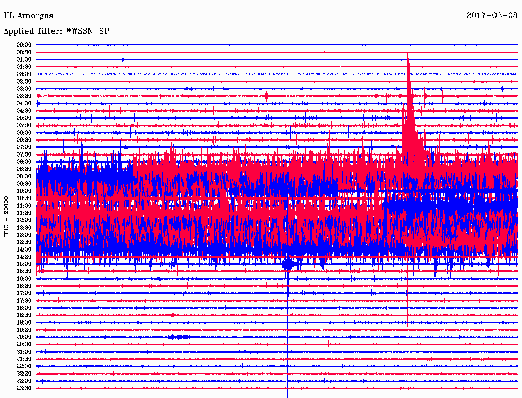Click the 'Applied filter: WWSSN-SP' text
The width and height of the screenshot is (522, 398).
tap(56, 31)
